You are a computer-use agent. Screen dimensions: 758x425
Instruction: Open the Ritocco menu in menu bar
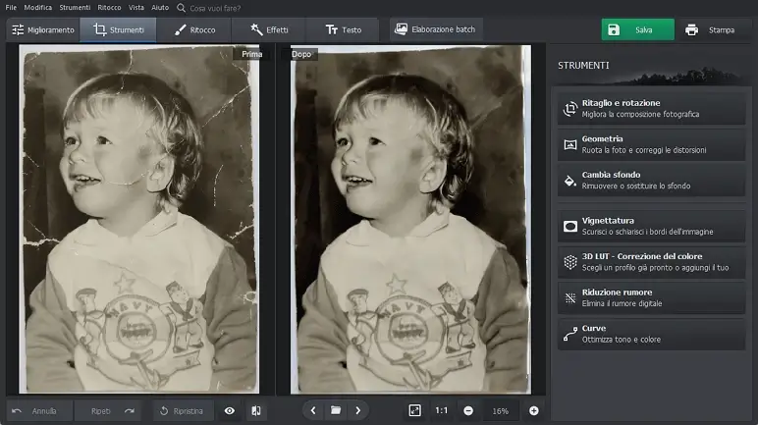coord(109,8)
